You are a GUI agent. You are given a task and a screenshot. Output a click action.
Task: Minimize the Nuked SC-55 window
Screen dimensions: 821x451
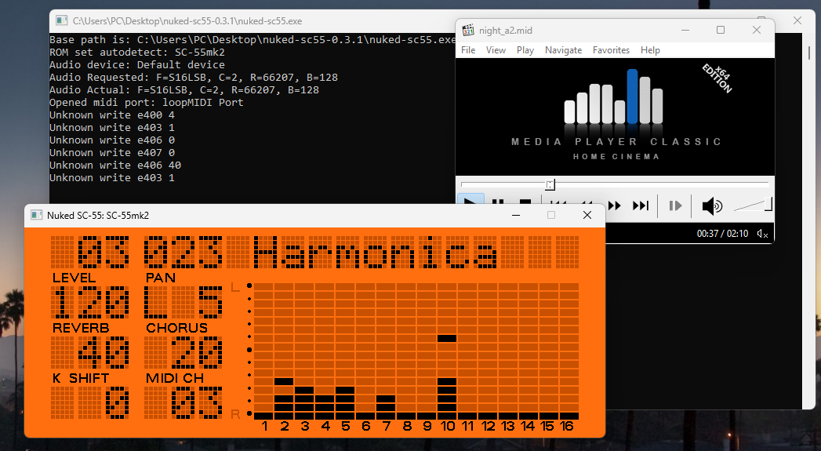coord(516,215)
